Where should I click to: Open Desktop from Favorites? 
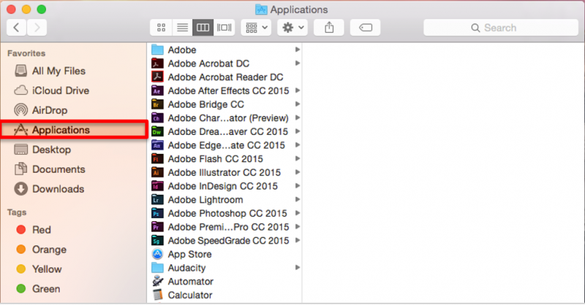(x=42, y=150)
